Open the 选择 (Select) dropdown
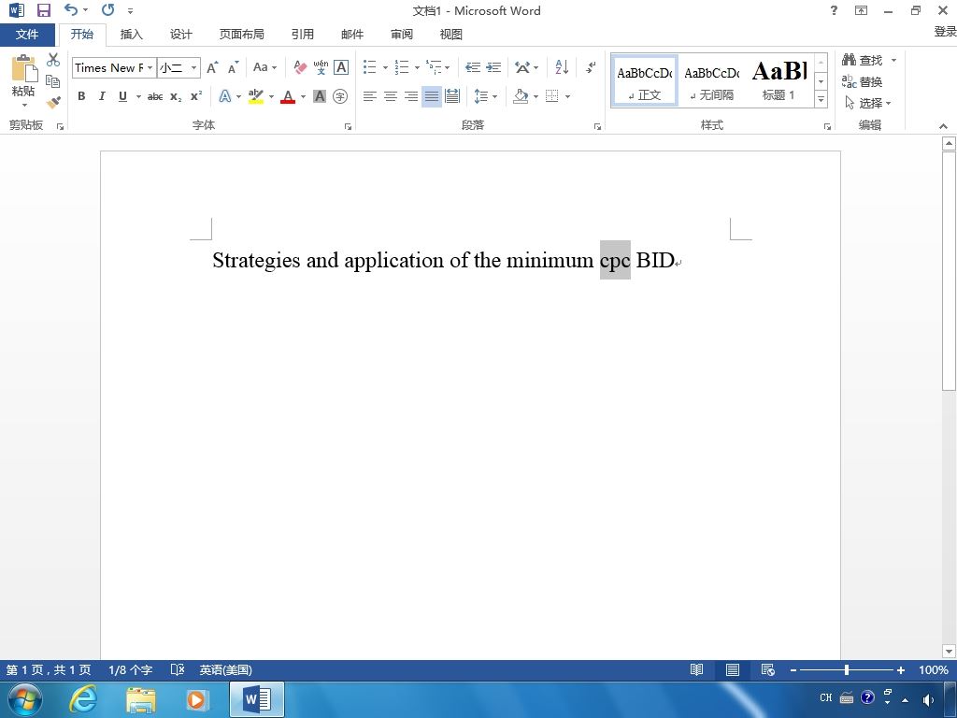 pos(868,103)
